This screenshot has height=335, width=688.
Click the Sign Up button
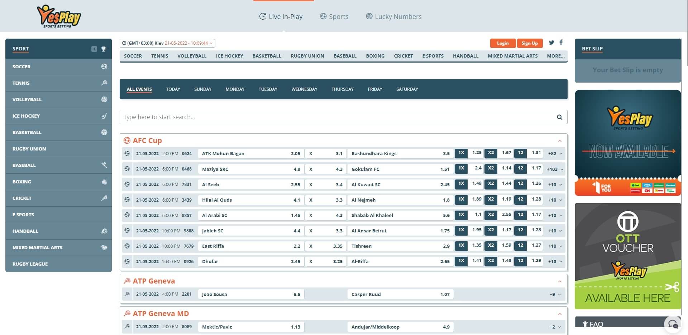(530, 43)
